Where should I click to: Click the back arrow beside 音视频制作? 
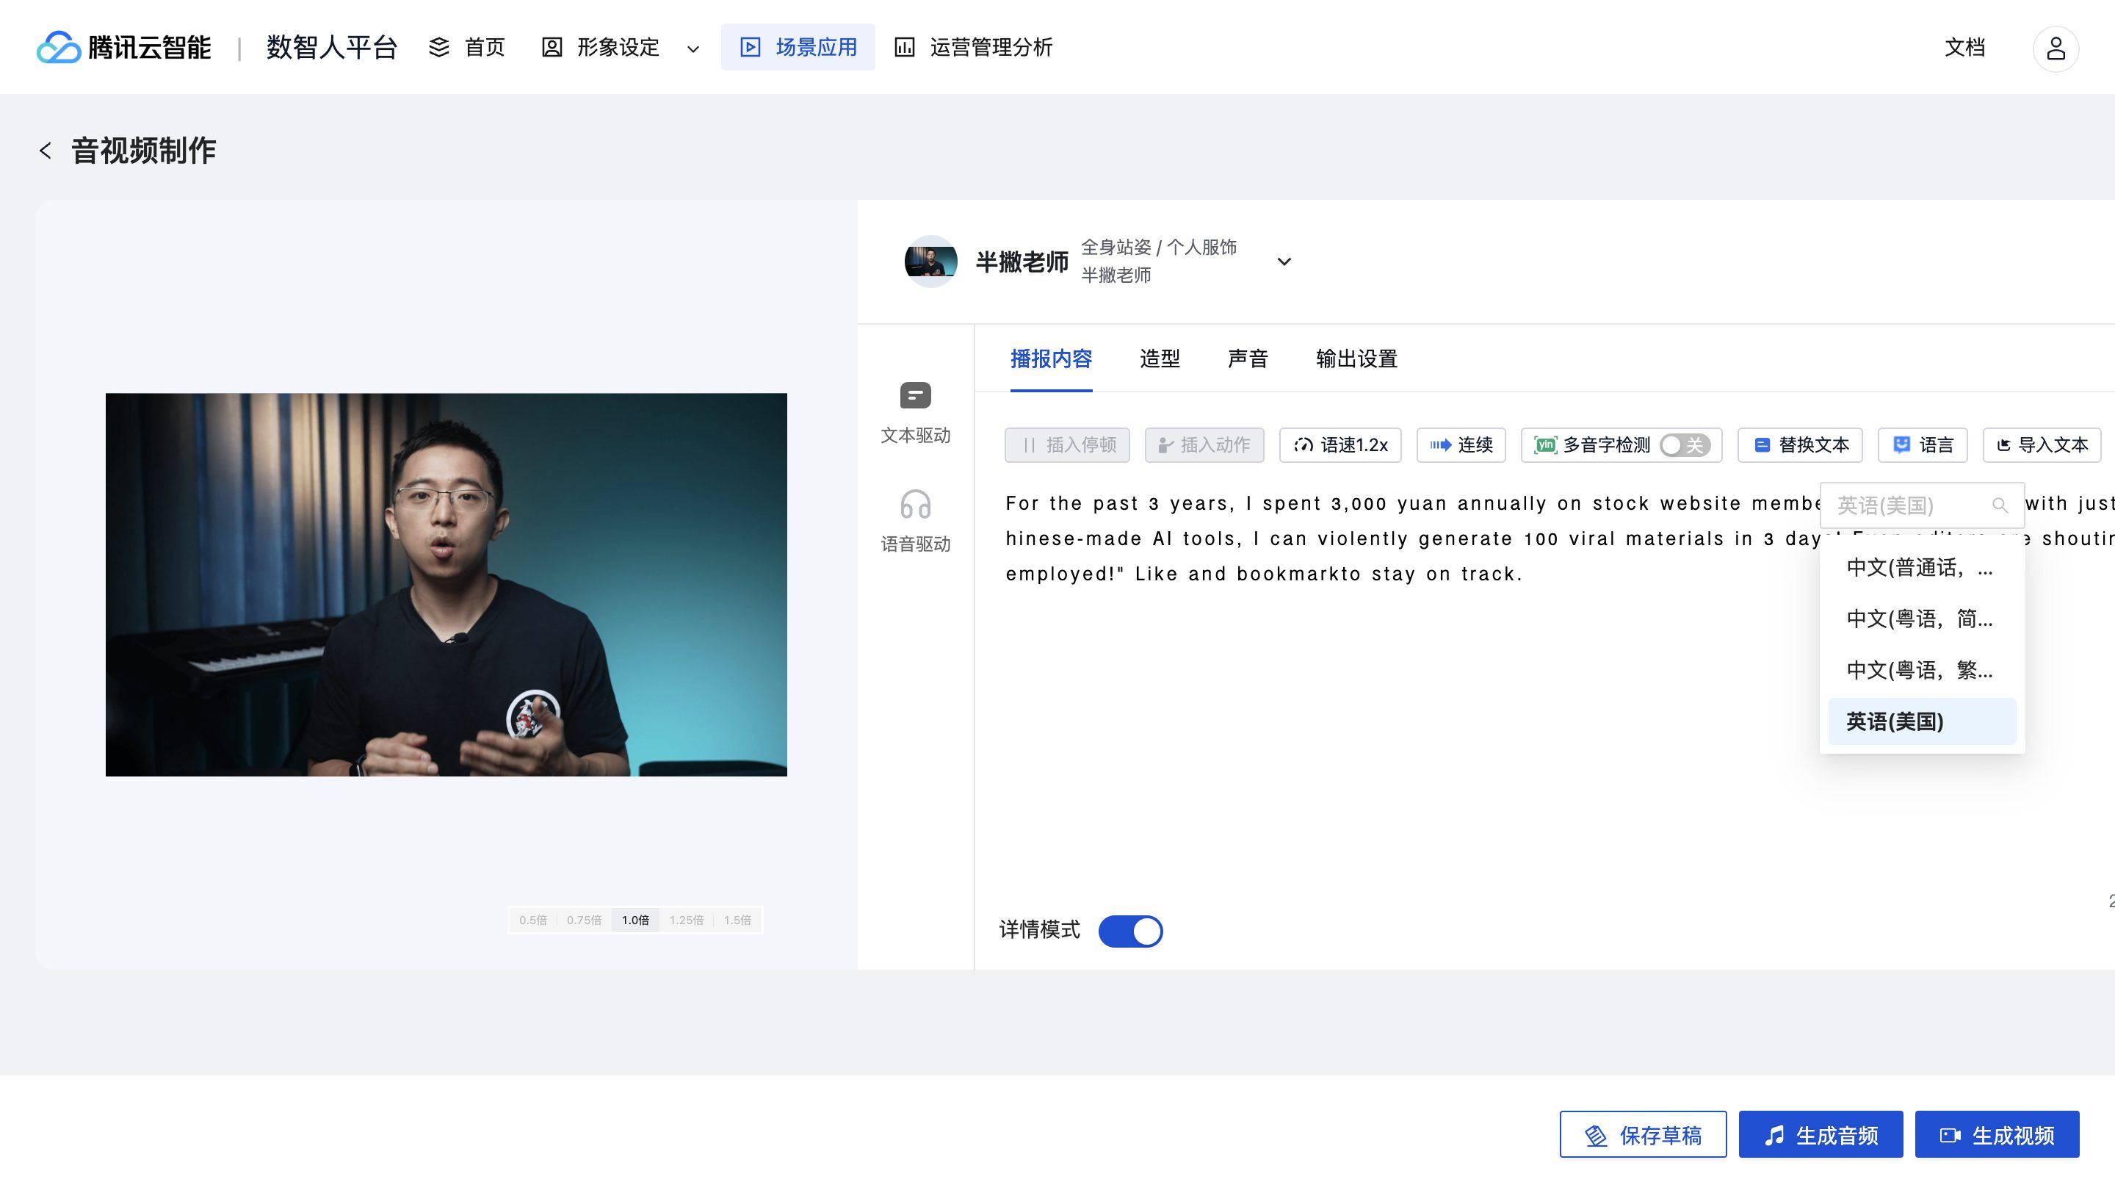click(x=45, y=151)
